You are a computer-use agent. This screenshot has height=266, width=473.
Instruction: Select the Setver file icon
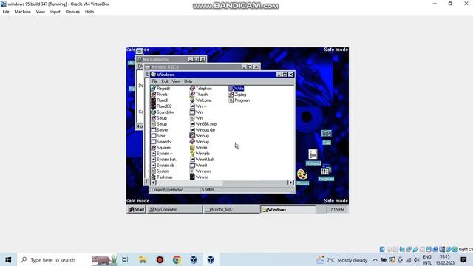pyautogui.click(x=153, y=130)
